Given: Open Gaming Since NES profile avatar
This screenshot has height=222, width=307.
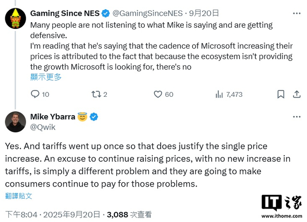Looking at the screenshot, I should (x=15, y=18).
